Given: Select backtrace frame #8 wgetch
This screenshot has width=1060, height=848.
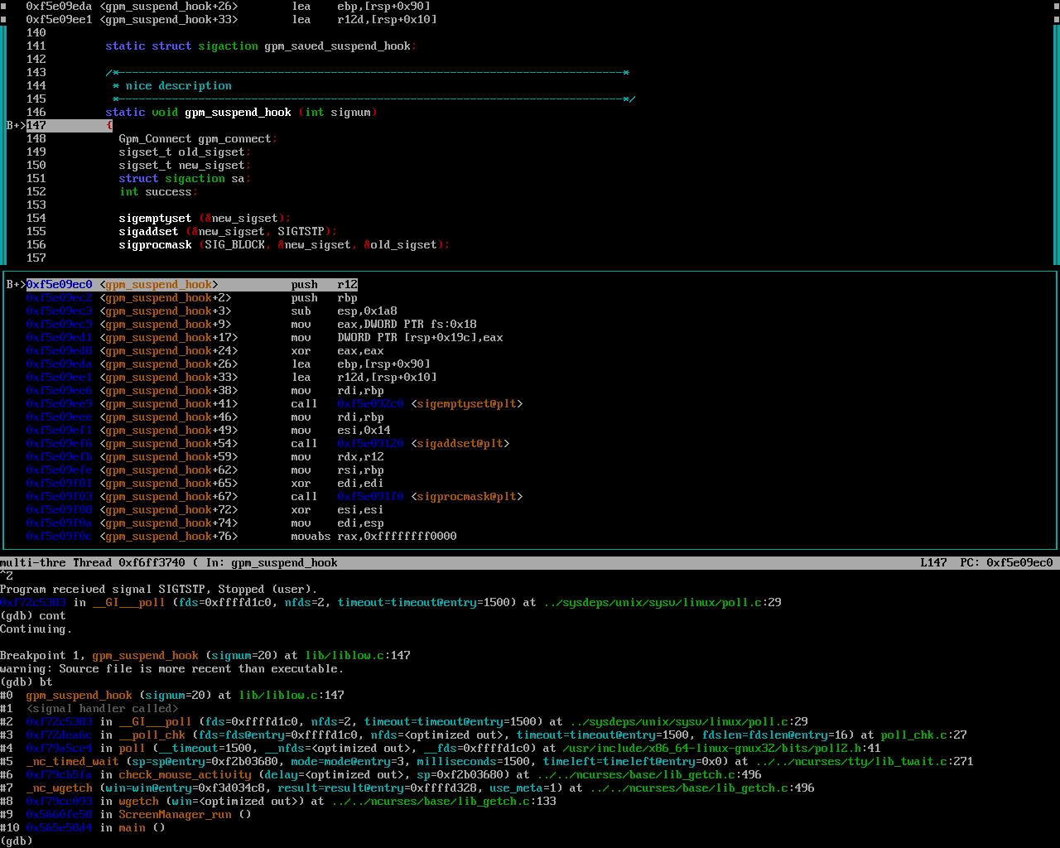Looking at the screenshot, I should [x=138, y=802].
